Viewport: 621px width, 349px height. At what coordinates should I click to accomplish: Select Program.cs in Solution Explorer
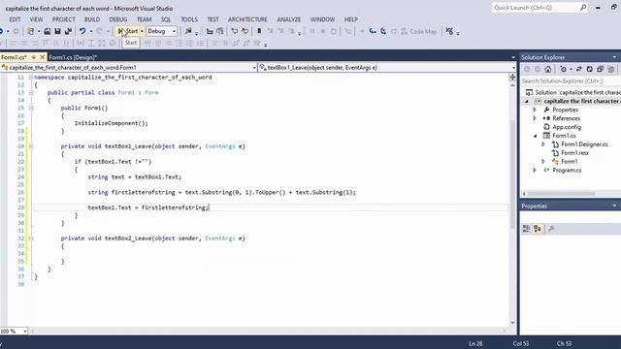[x=567, y=171]
